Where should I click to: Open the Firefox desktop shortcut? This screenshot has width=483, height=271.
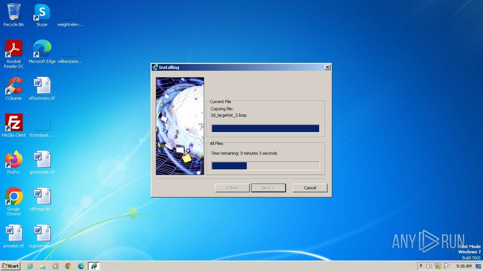click(x=14, y=163)
